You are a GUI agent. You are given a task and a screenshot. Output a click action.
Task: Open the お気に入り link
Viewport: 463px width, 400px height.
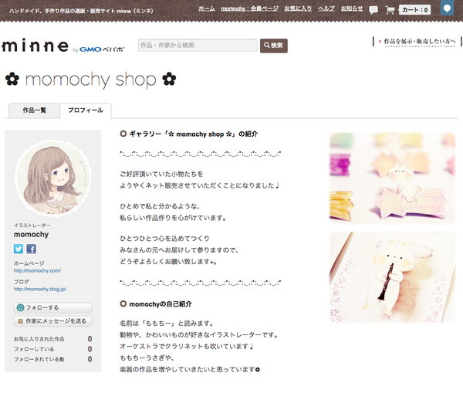[298, 8]
